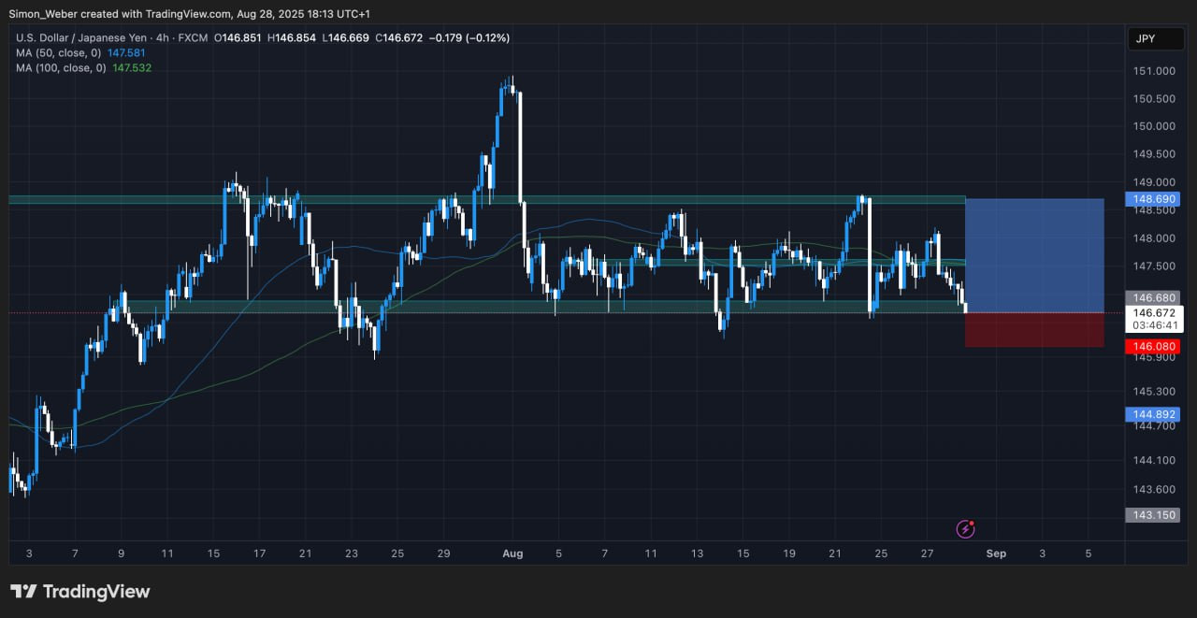Click the current price 146.672 countdown label
The image size is (1197, 618).
click(1155, 319)
